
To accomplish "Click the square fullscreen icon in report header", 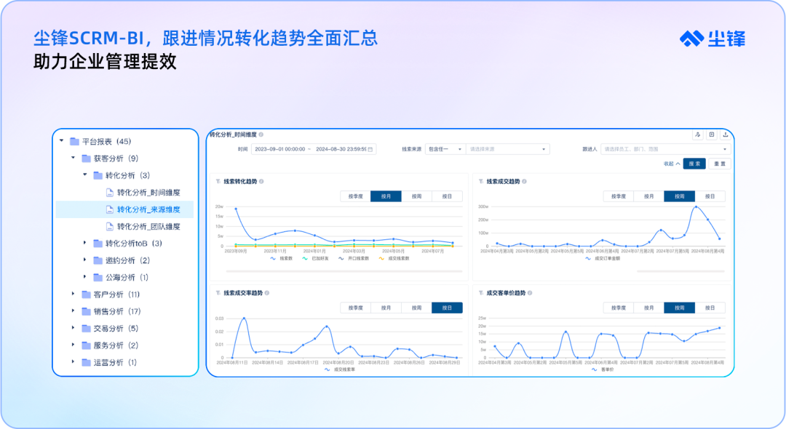I will (x=711, y=135).
